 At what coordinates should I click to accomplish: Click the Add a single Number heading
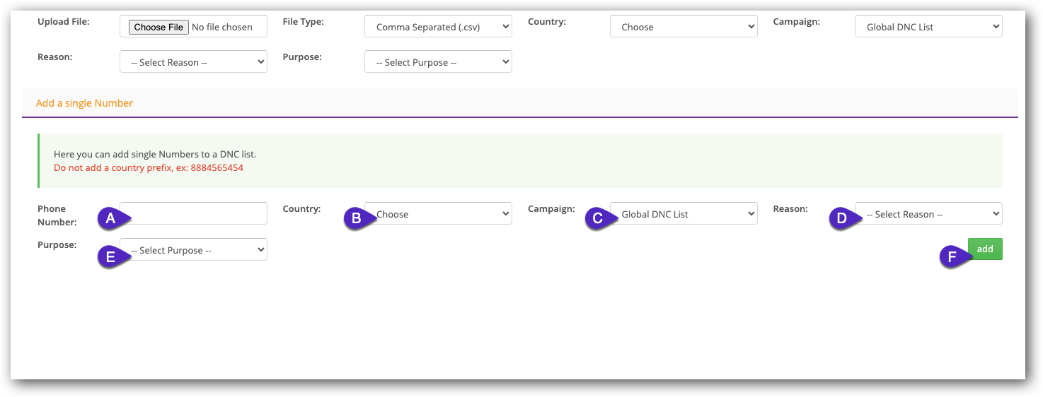pyautogui.click(x=84, y=103)
